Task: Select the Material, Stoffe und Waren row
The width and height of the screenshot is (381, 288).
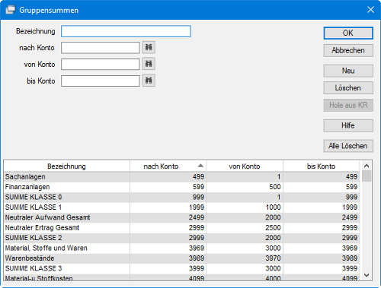Action: [181, 248]
